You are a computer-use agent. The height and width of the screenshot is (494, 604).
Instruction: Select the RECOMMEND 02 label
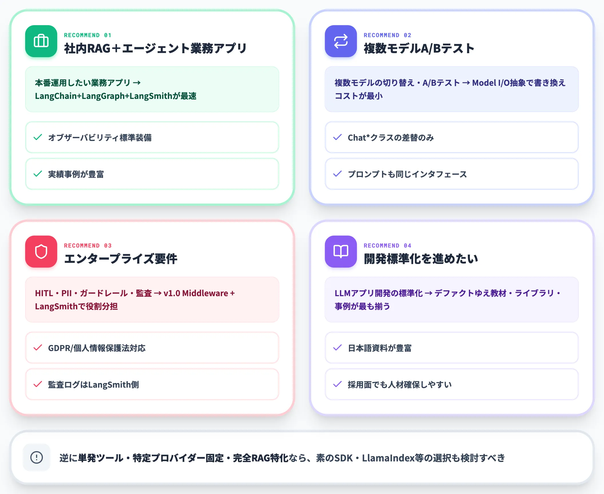point(387,35)
